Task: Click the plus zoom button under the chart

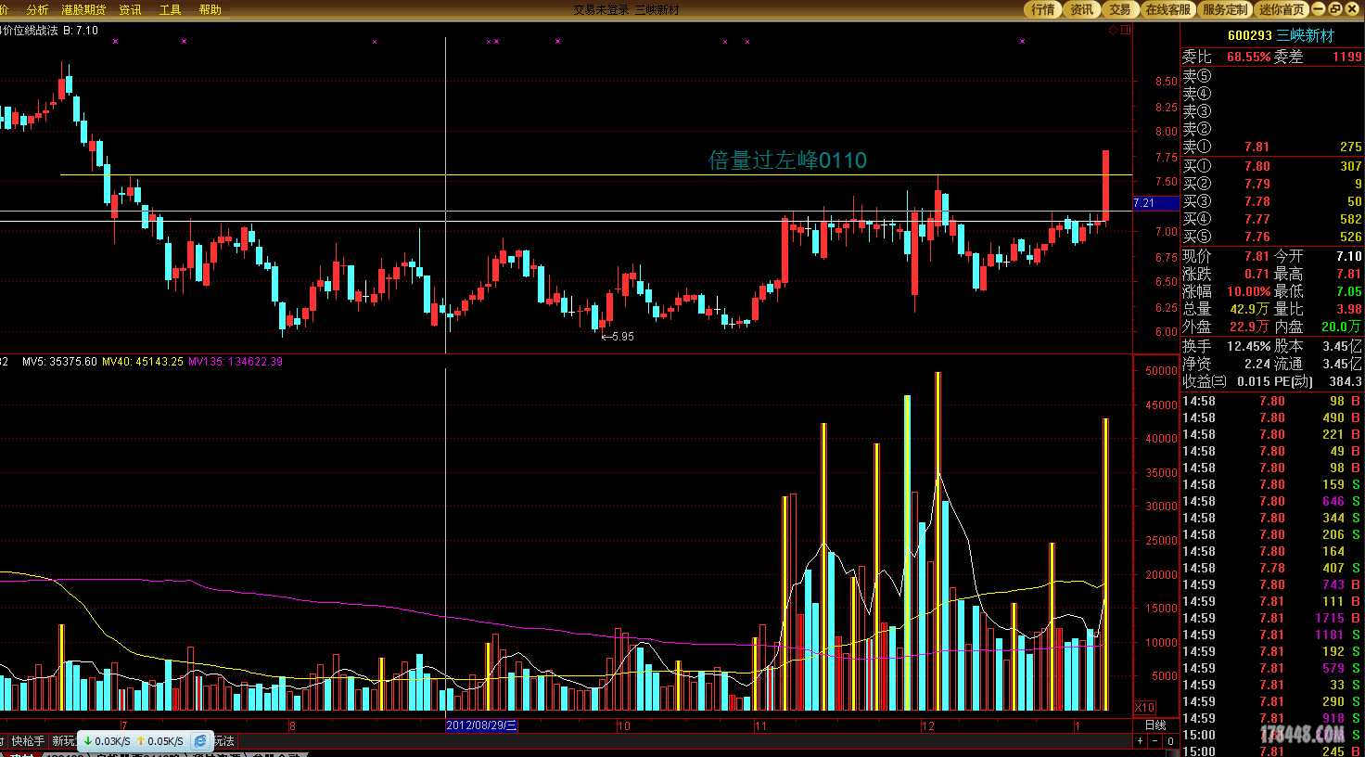Action: (1140, 741)
